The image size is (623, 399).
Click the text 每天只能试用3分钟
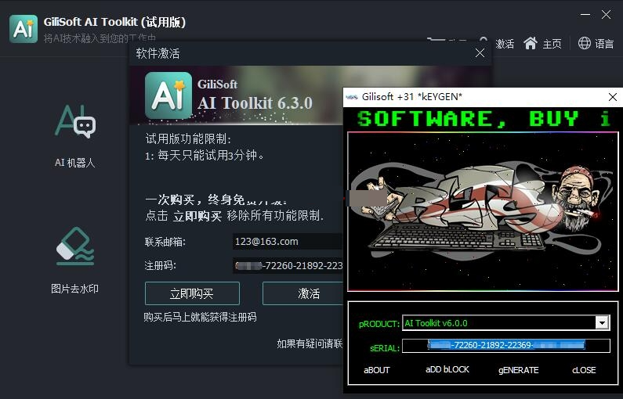(x=211, y=156)
